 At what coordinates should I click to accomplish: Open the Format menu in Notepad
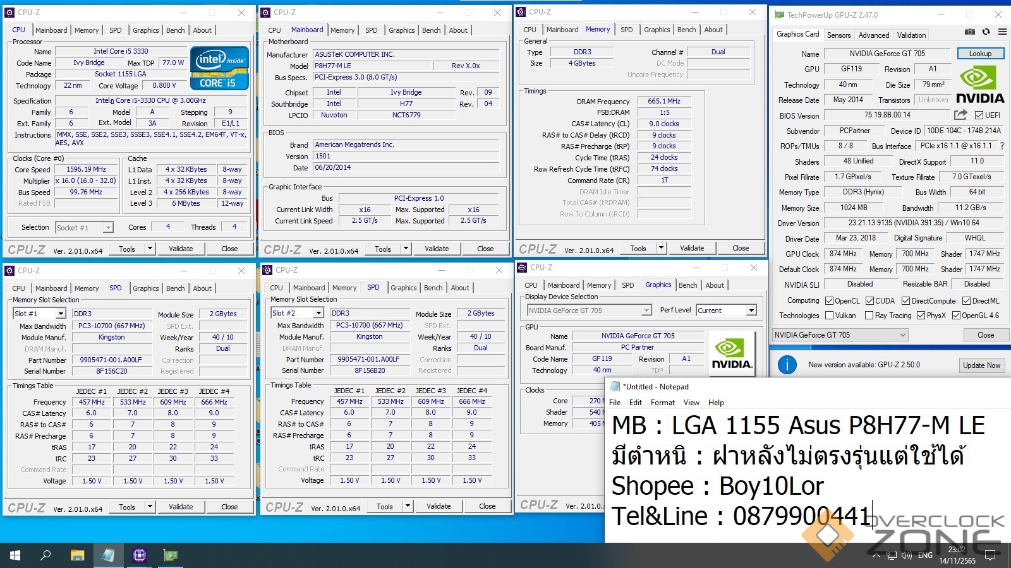coord(662,403)
